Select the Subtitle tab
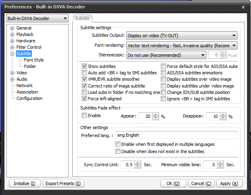Image resolution: width=251 pixels, height=195 pixels. point(83,18)
